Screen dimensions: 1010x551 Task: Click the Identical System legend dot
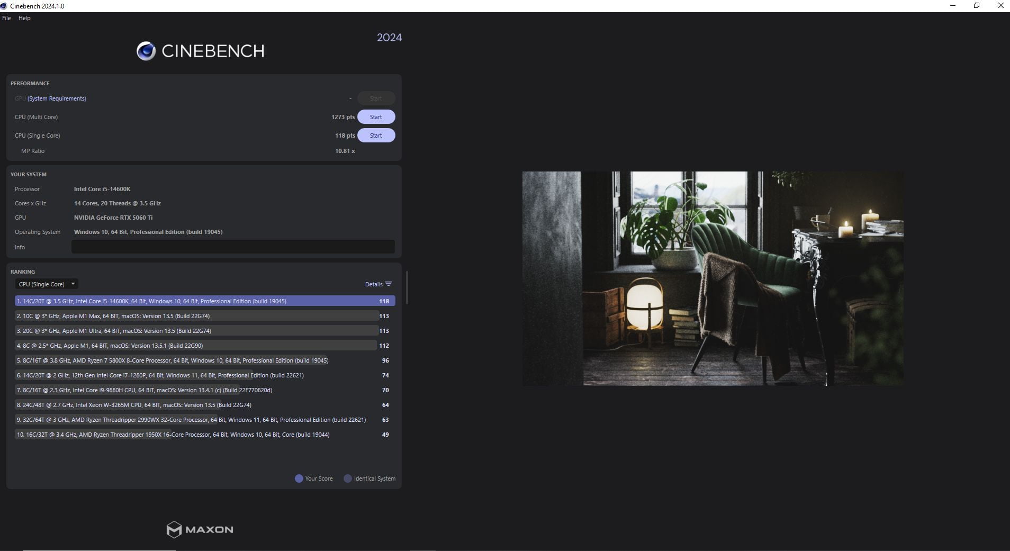tap(348, 478)
